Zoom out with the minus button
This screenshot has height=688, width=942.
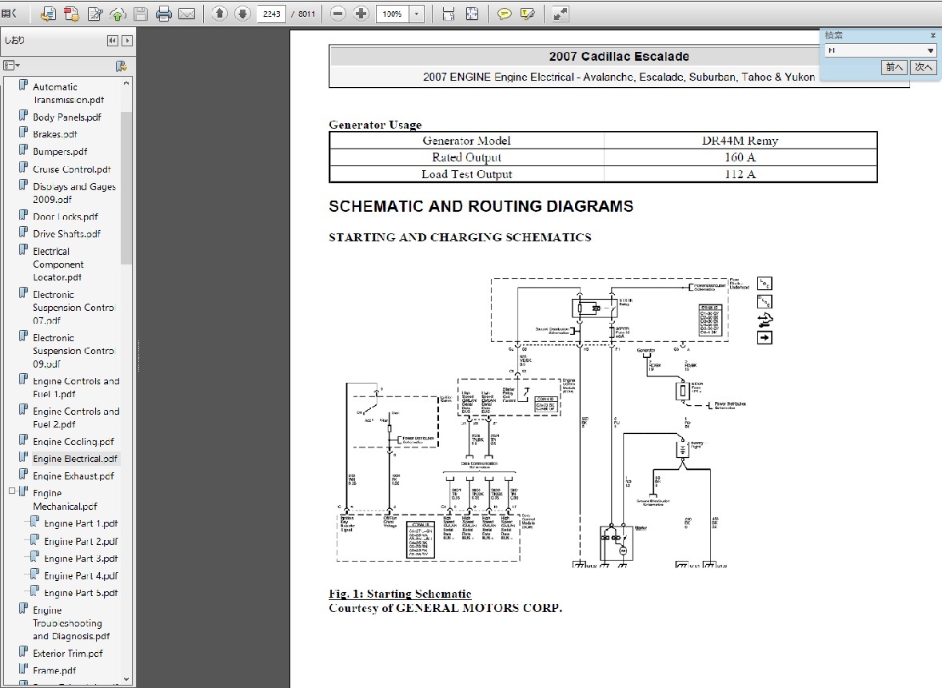tap(338, 14)
